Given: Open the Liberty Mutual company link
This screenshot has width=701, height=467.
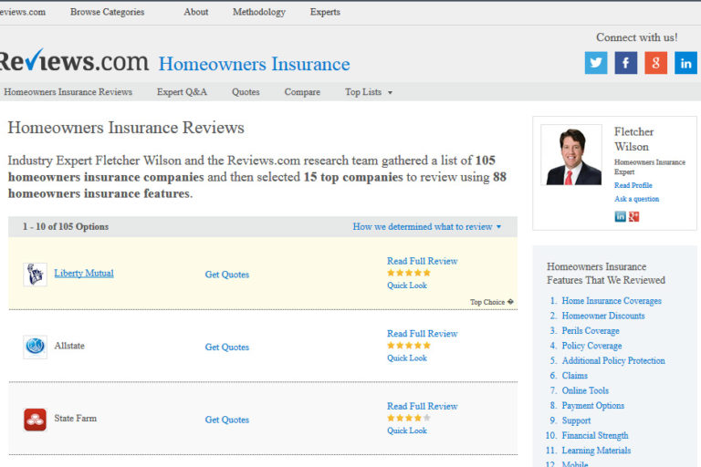Looking at the screenshot, I should (x=84, y=273).
